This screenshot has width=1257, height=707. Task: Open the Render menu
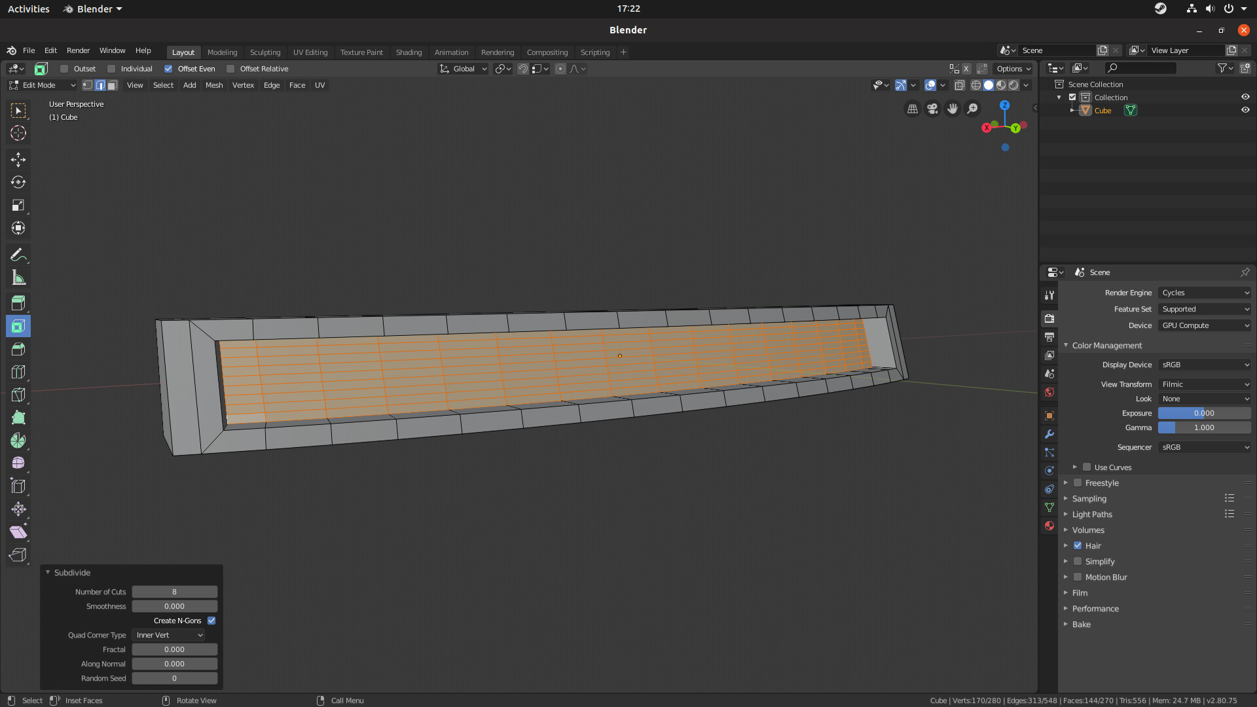(78, 50)
